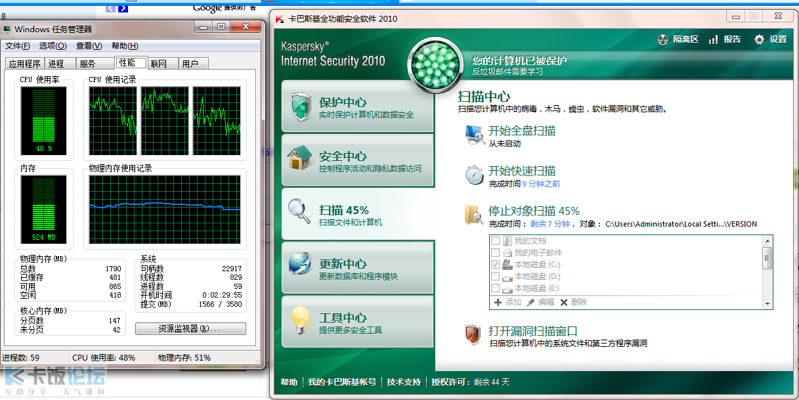This screenshot has width=799, height=400.
Task: Open the Kaspersky 设置 gear icon
Action: coord(760,39)
